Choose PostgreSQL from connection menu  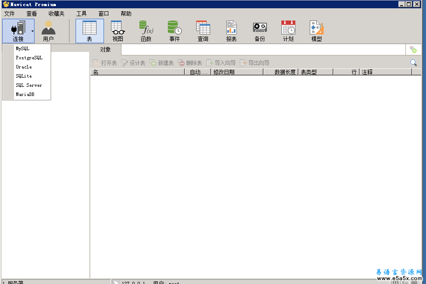point(27,58)
